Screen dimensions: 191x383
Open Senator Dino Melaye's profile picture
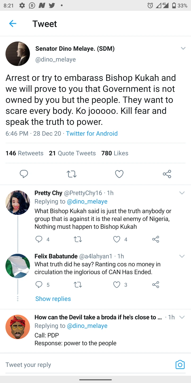point(18,54)
